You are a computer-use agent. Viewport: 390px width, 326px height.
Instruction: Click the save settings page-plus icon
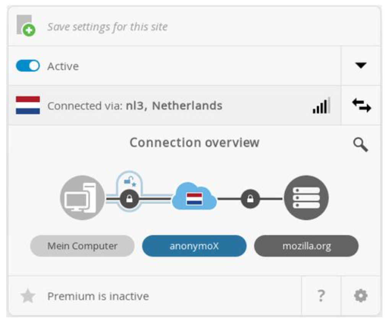pyautogui.click(x=26, y=26)
